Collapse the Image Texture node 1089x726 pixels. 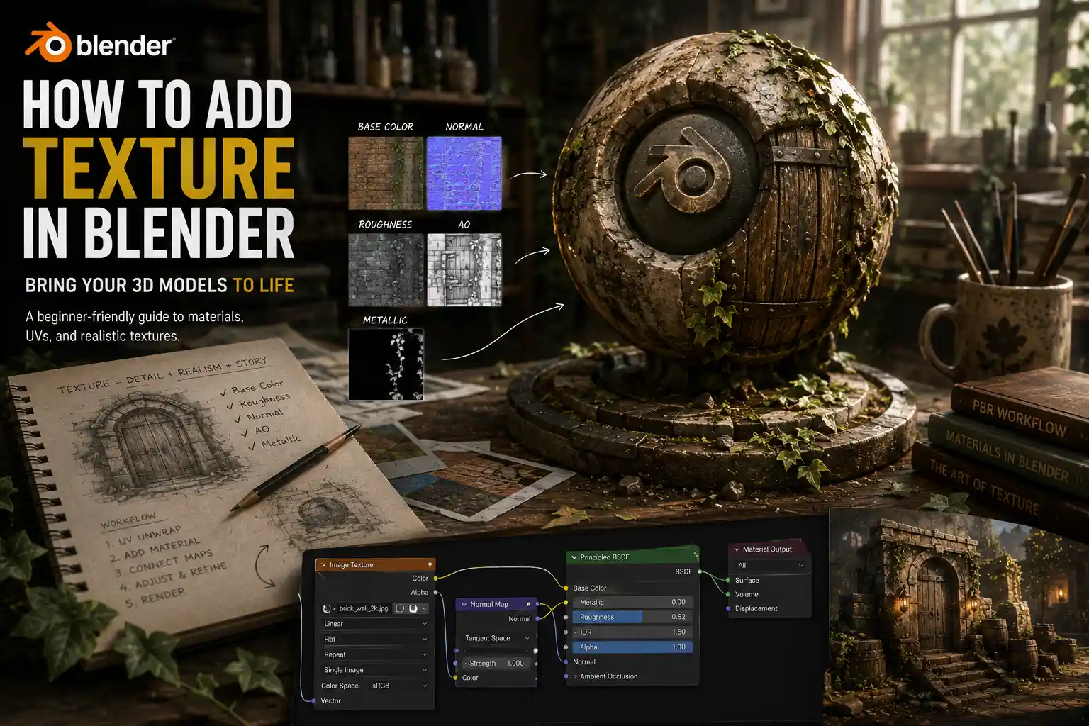point(323,565)
